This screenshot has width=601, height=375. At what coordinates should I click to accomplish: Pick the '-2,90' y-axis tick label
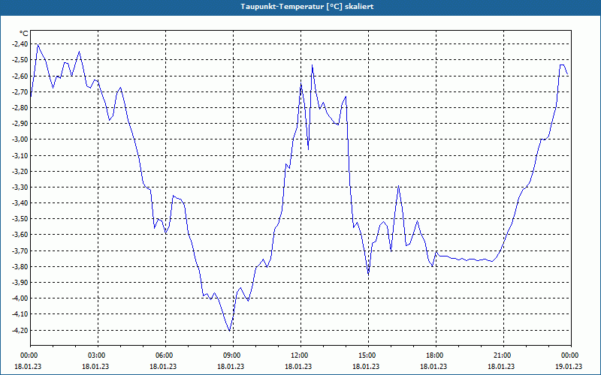(x=20, y=124)
